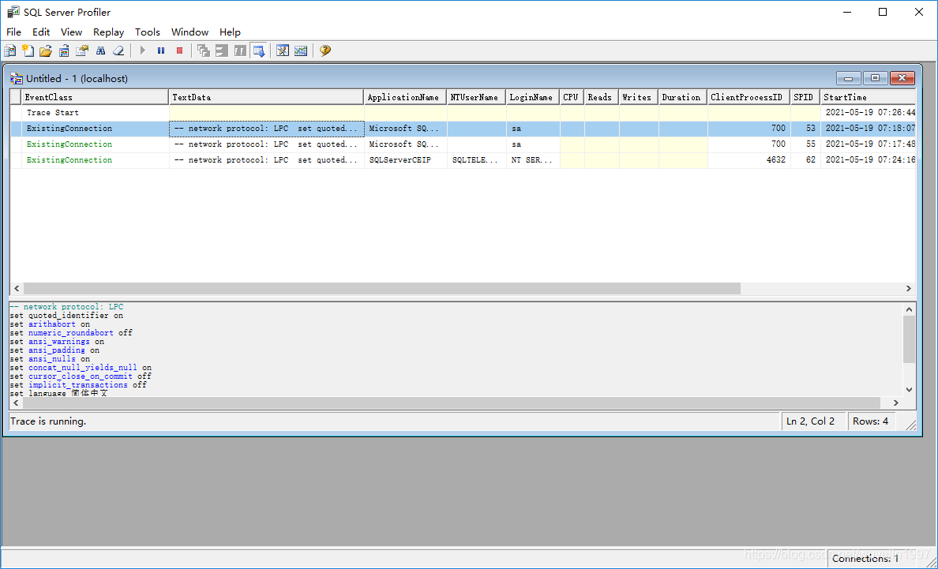Minimize the Untitled - 1 trace child window
938x569 pixels.
click(x=848, y=78)
